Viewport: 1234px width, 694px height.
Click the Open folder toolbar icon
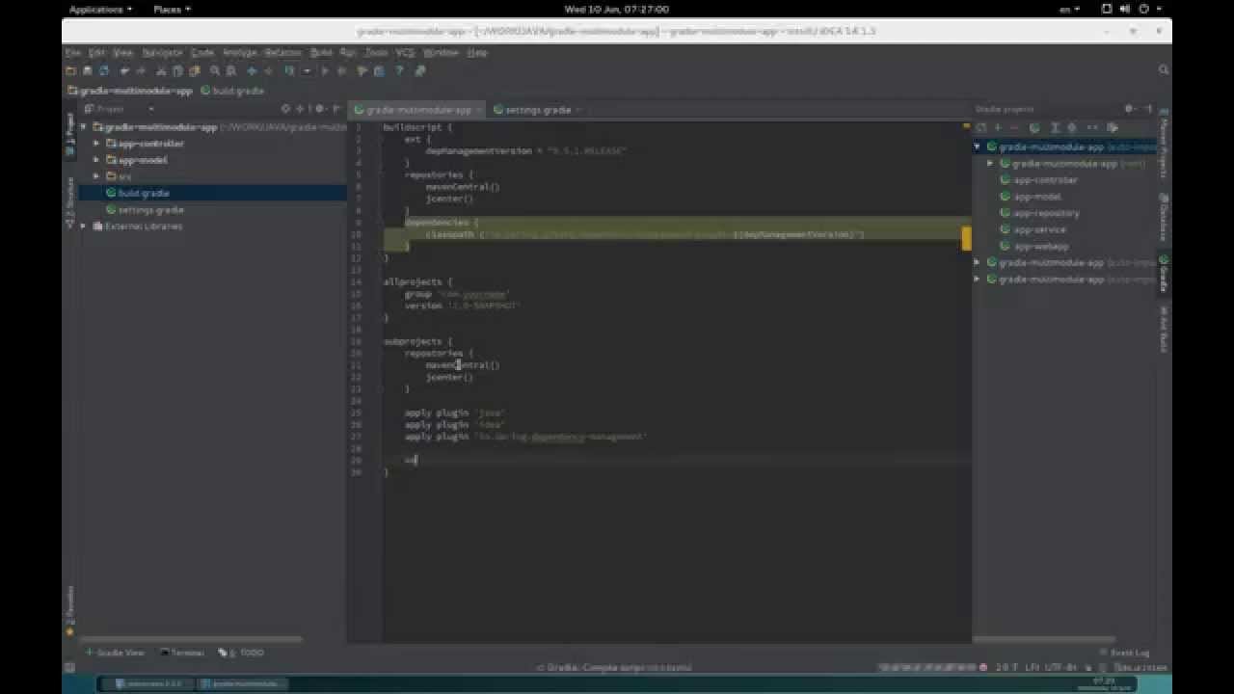pos(70,70)
